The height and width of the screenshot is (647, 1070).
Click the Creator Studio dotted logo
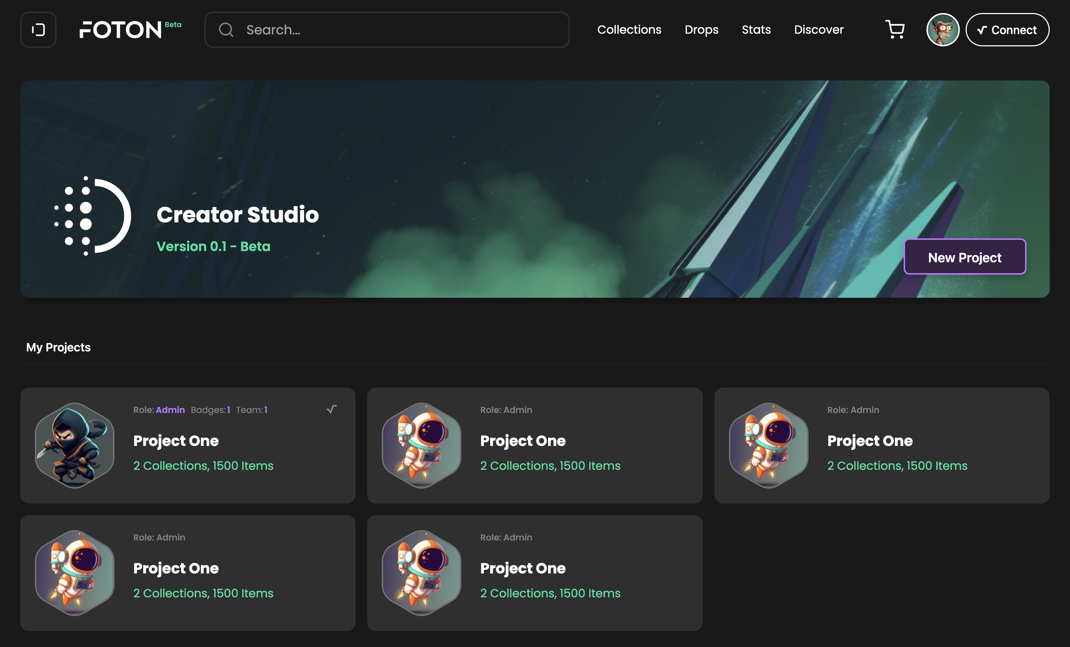92,216
